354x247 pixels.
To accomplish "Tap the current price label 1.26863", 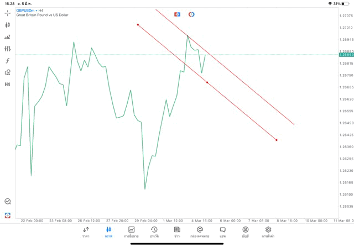I will tap(345, 55).
